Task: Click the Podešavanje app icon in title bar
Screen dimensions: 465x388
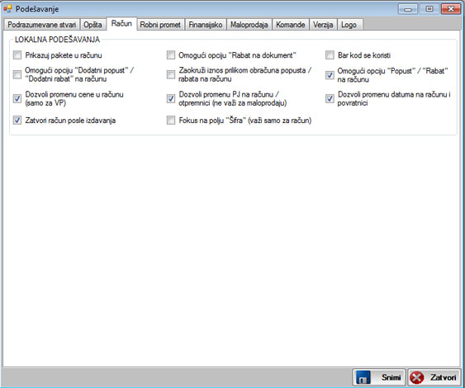Action: pos(7,8)
